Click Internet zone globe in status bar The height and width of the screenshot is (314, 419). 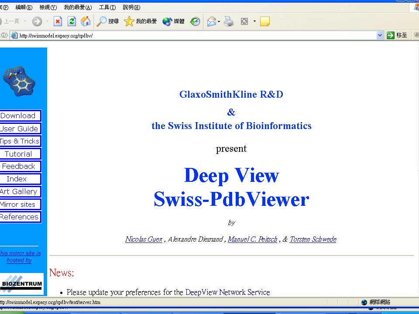[x=364, y=302]
